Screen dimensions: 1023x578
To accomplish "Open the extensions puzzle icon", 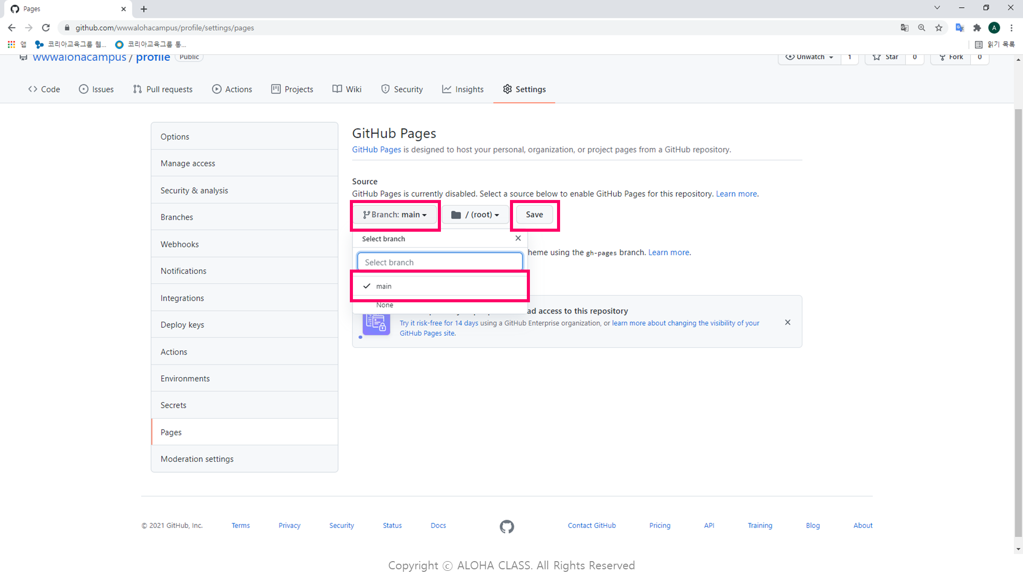I will 977,28.
